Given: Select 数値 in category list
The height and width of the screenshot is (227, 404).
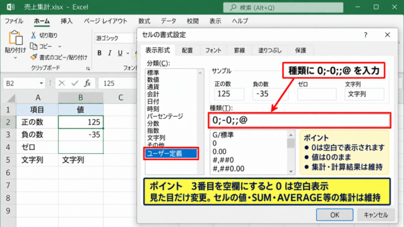Looking at the screenshot, I should tap(153, 80).
